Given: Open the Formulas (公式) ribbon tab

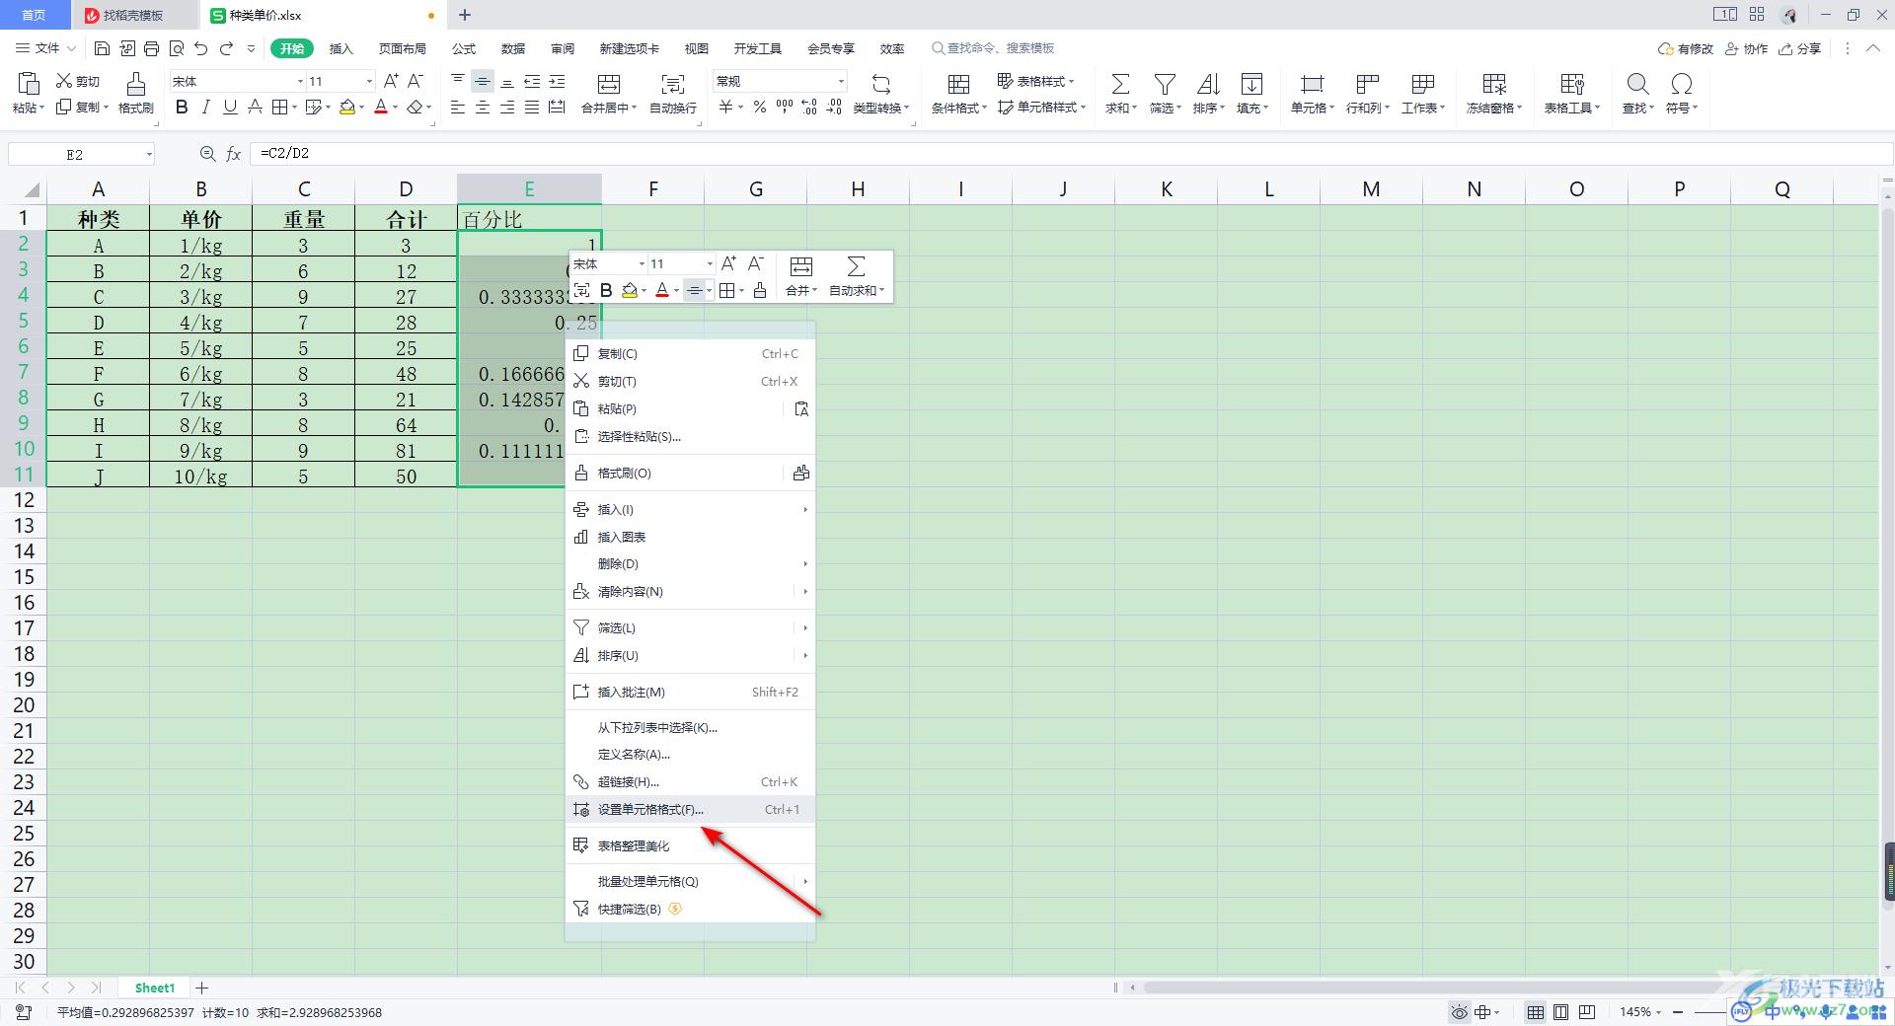Looking at the screenshot, I should pyautogui.click(x=464, y=48).
